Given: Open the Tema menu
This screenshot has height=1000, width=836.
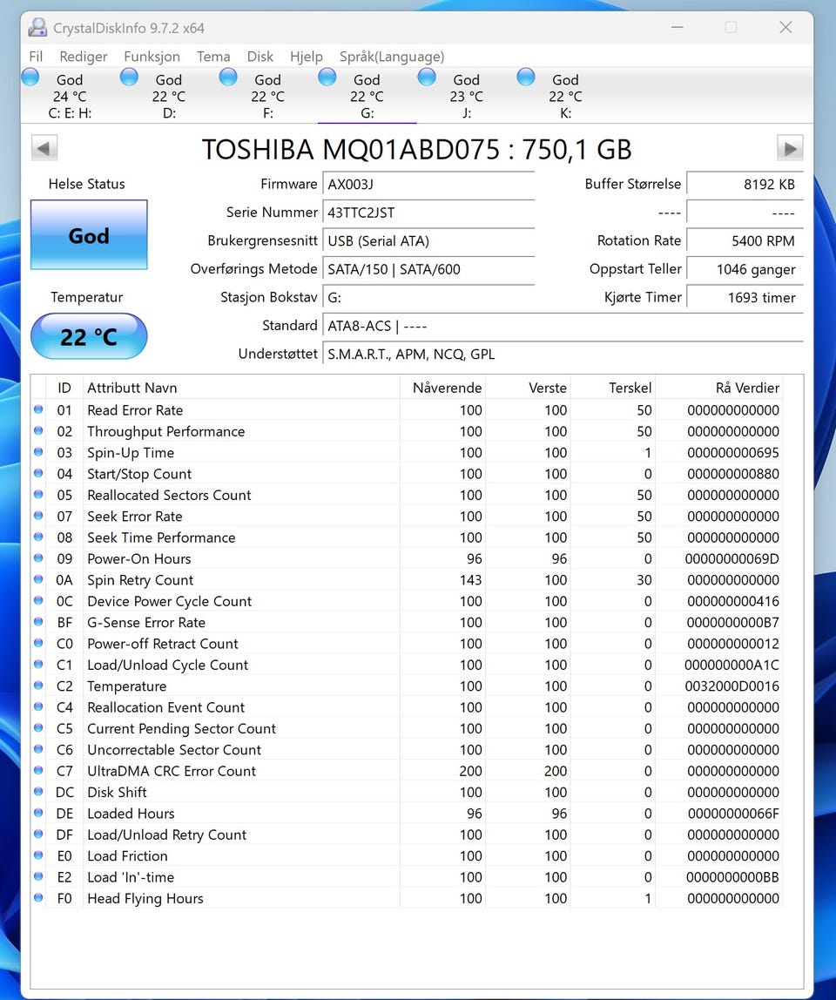Looking at the screenshot, I should 213,56.
